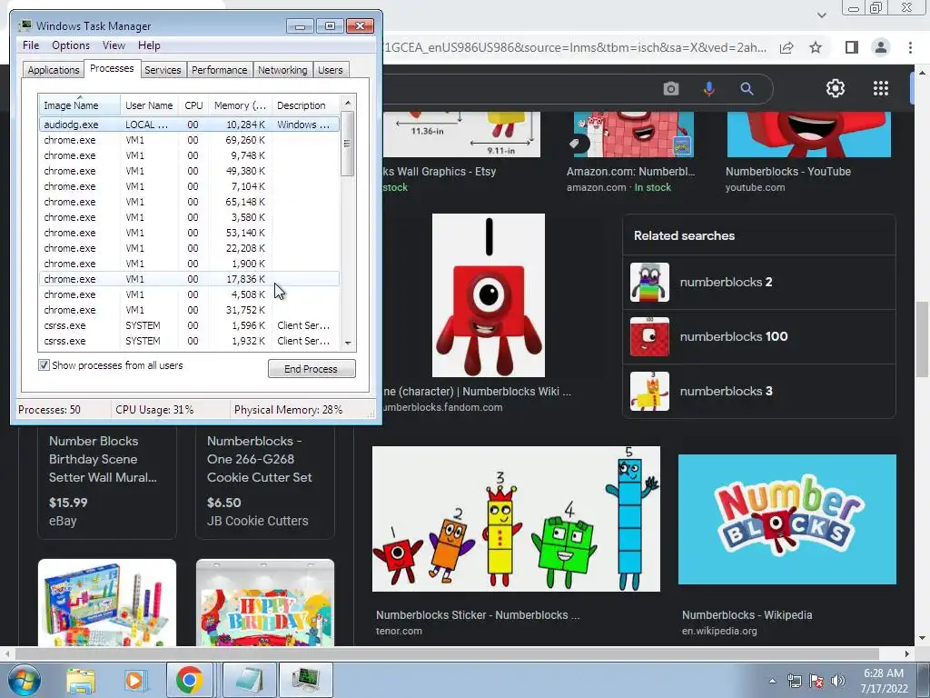Toggle Chrome side panel icon
930x698 pixels.
pos(851,47)
